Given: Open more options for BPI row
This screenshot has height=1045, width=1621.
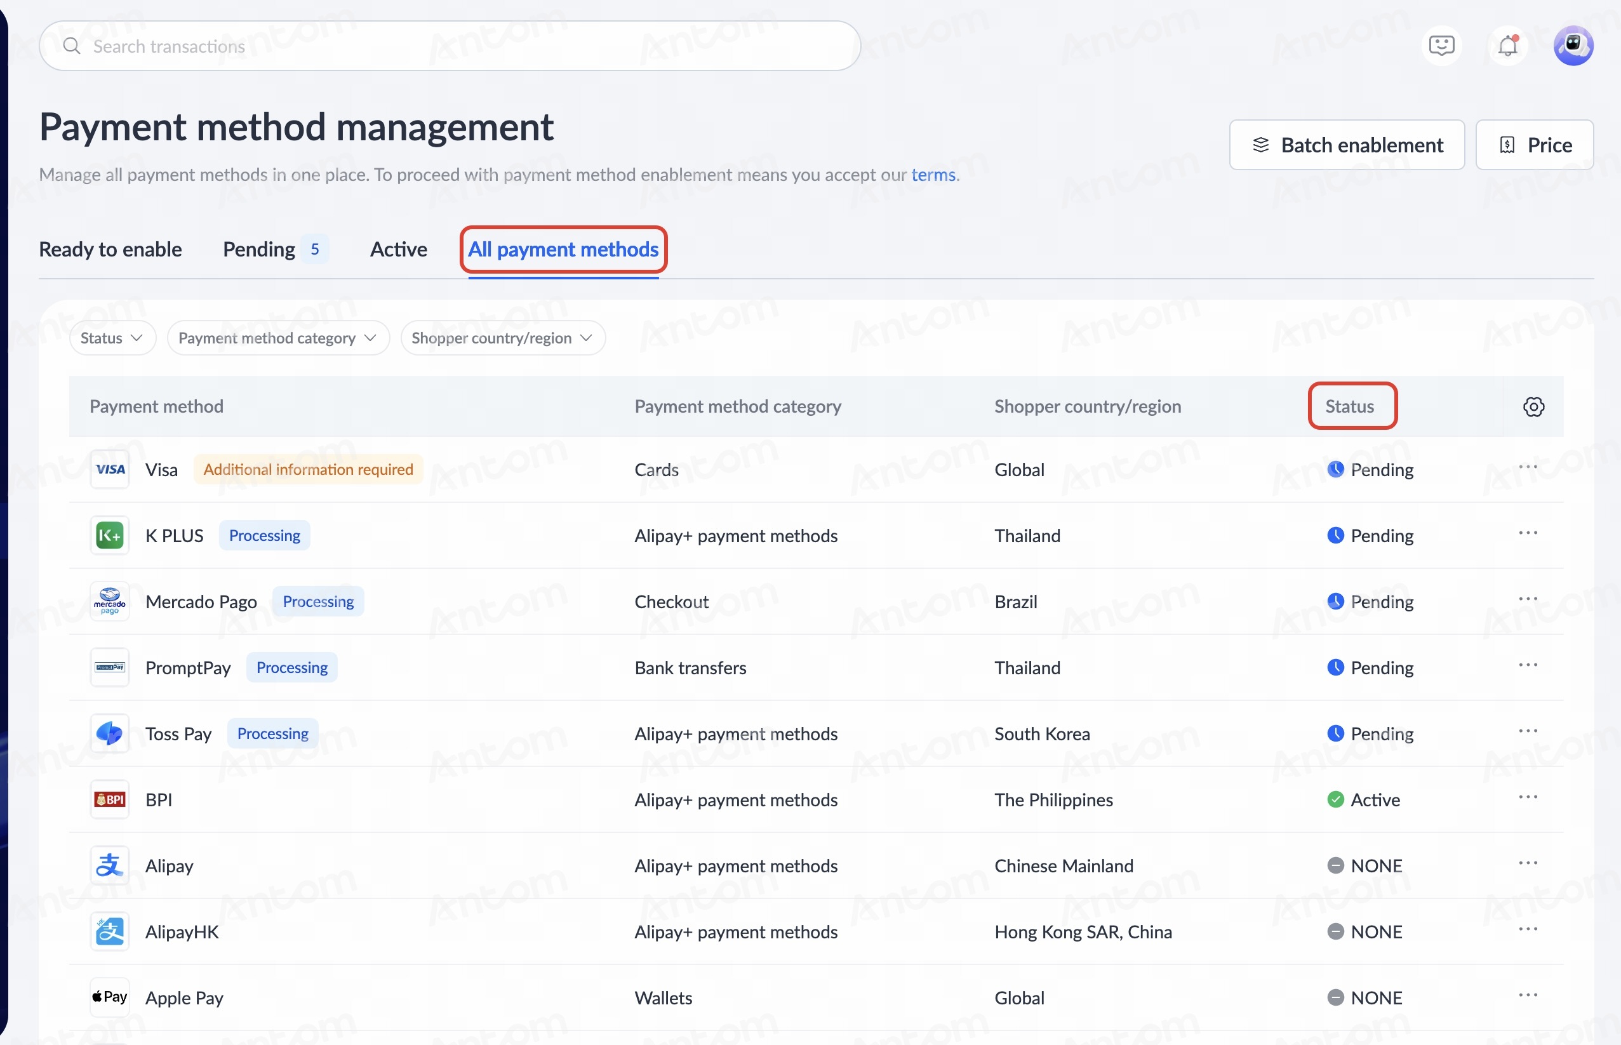Looking at the screenshot, I should point(1528,797).
